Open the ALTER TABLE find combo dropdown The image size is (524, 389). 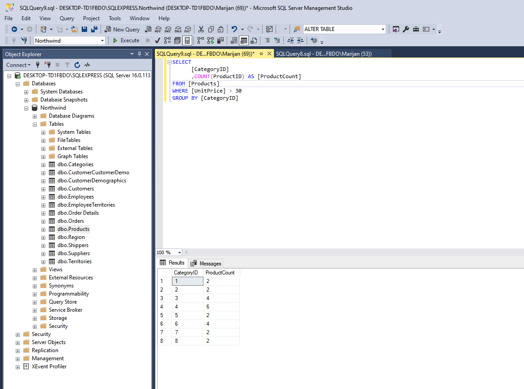(383, 29)
